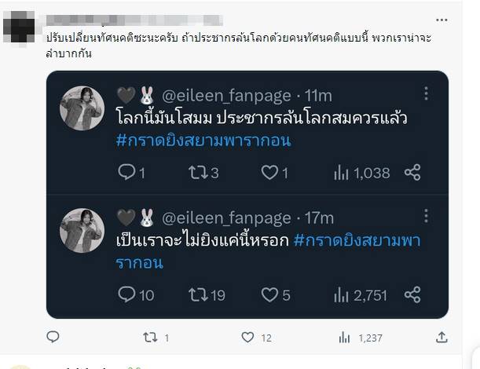Reply to the second quoted tweet

coord(127,294)
